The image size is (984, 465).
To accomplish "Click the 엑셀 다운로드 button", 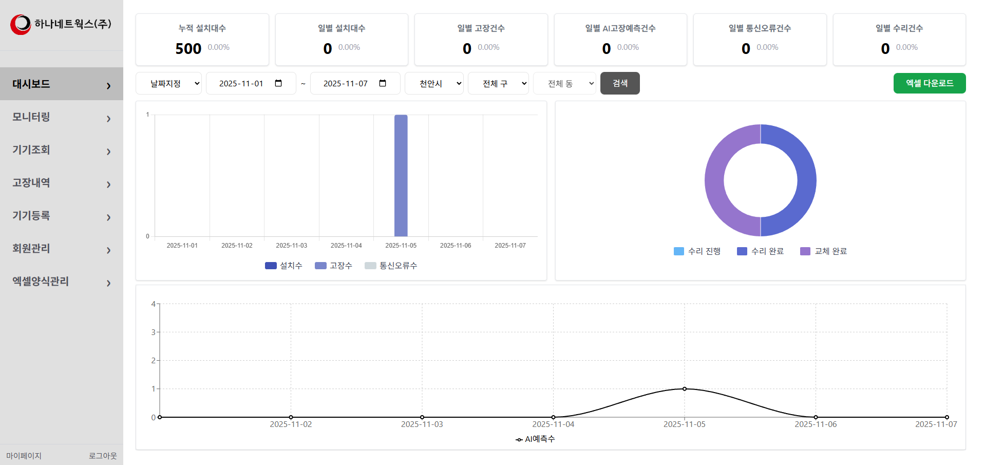I will pos(929,83).
